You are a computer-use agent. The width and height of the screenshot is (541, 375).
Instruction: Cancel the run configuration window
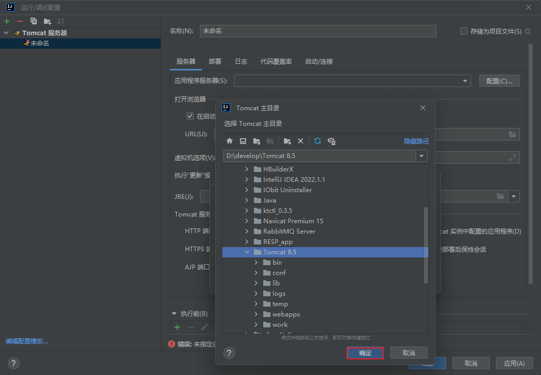(471, 363)
